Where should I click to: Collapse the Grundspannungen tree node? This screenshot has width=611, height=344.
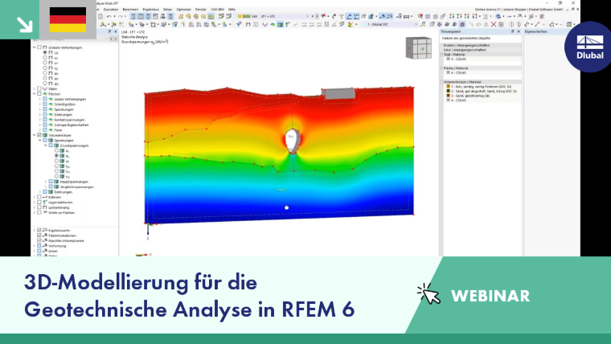(46, 145)
